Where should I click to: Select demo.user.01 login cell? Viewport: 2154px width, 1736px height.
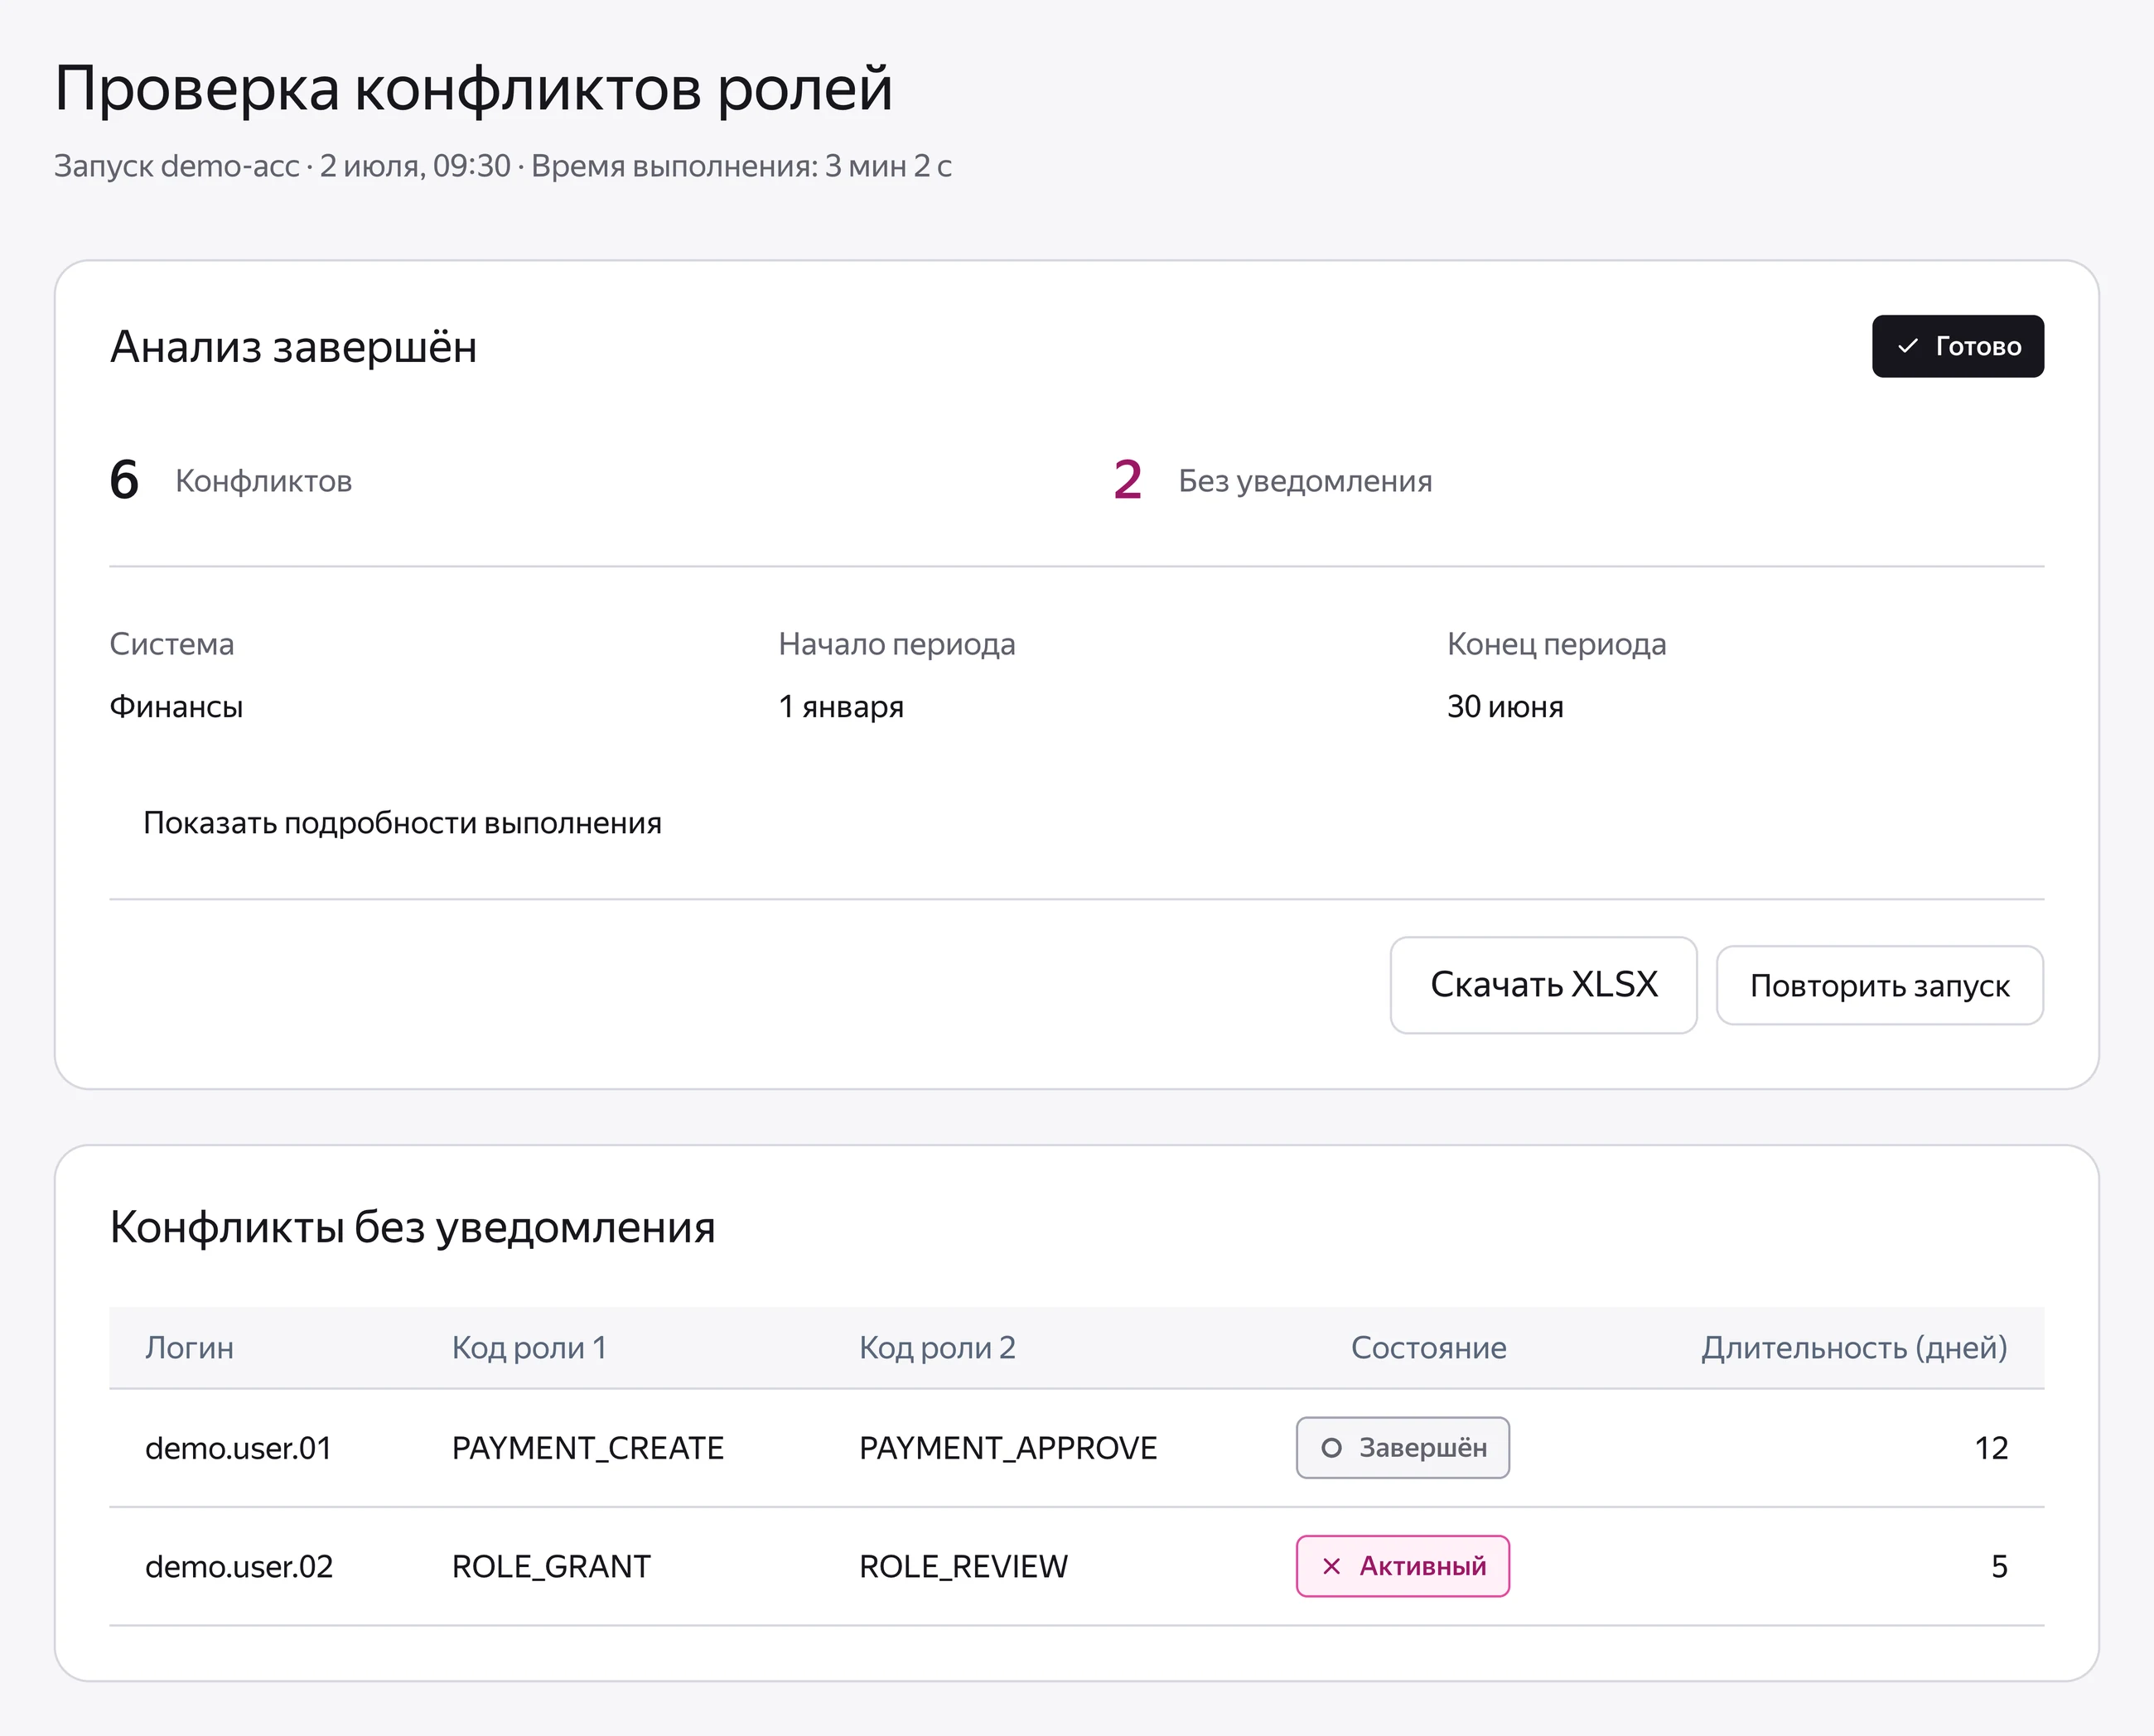238,1448
